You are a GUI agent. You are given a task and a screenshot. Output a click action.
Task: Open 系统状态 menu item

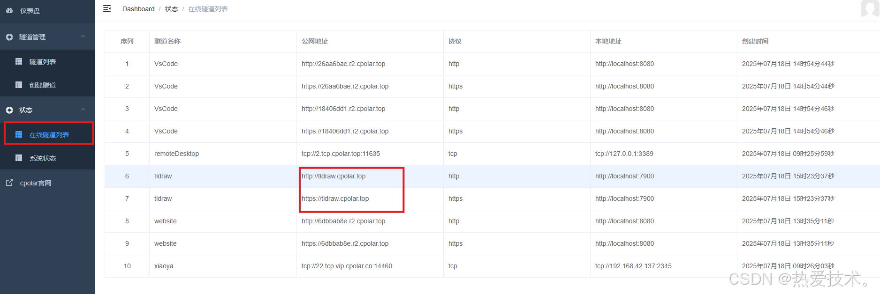[47, 158]
